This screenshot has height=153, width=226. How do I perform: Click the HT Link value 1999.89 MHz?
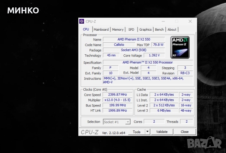[118, 111]
